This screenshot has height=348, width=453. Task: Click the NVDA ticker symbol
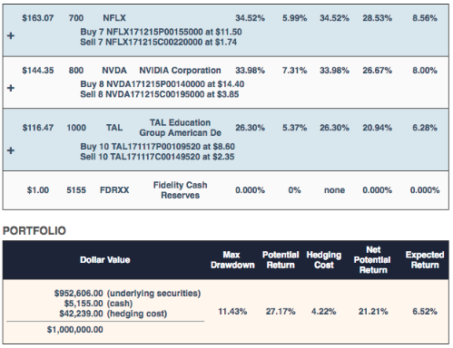(114, 71)
